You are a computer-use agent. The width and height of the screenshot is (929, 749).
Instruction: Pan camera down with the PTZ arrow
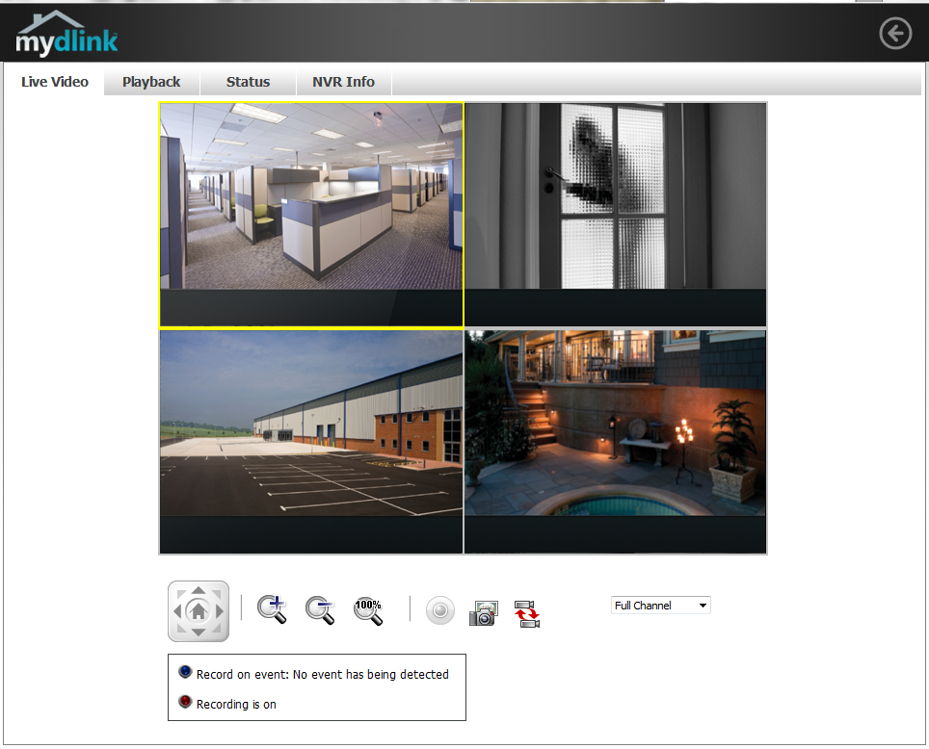coord(199,633)
